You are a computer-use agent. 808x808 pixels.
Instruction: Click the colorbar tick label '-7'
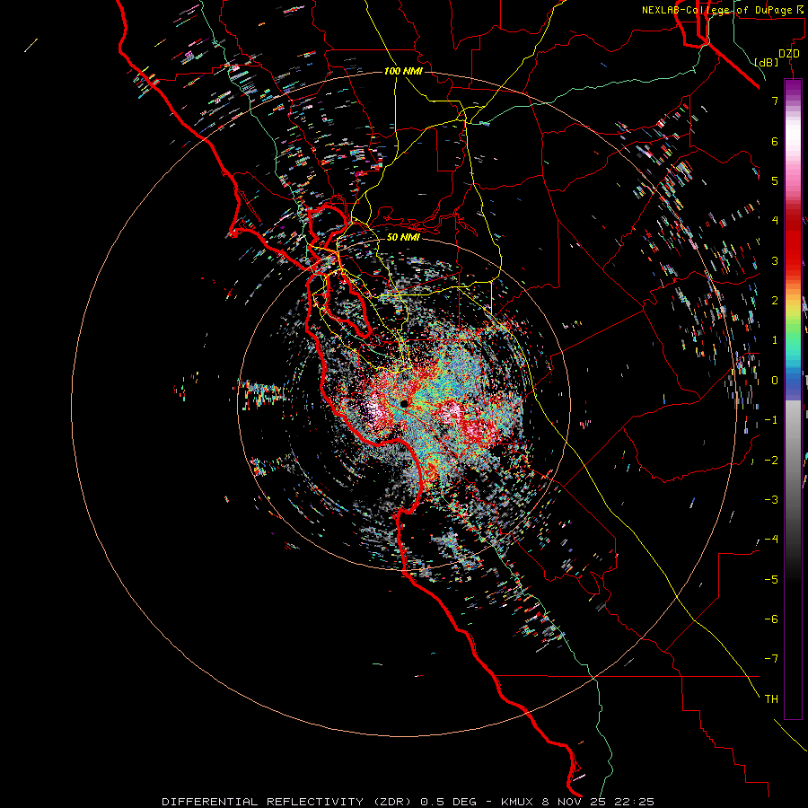(771, 659)
